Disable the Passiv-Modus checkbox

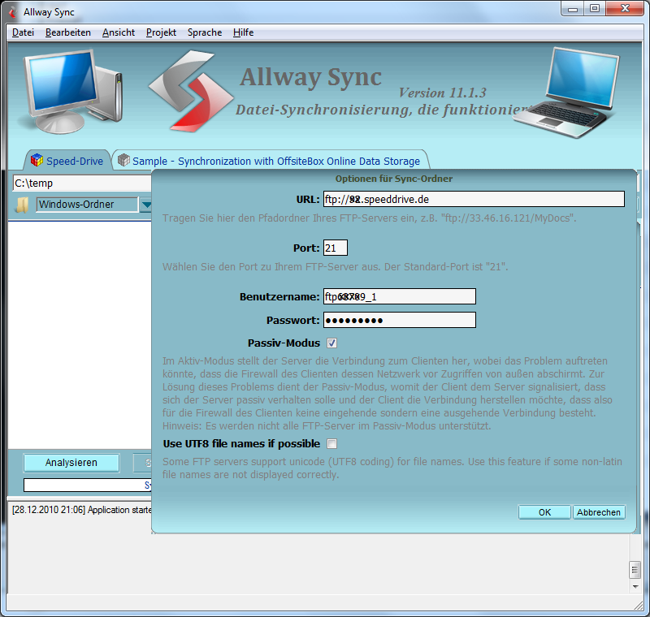coord(331,343)
